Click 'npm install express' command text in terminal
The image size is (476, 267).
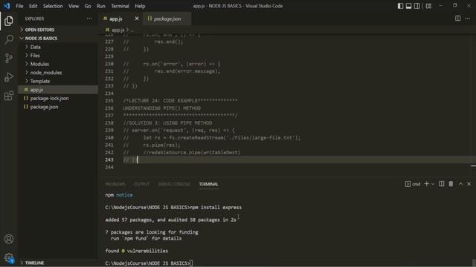pyautogui.click(x=216, y=208)
